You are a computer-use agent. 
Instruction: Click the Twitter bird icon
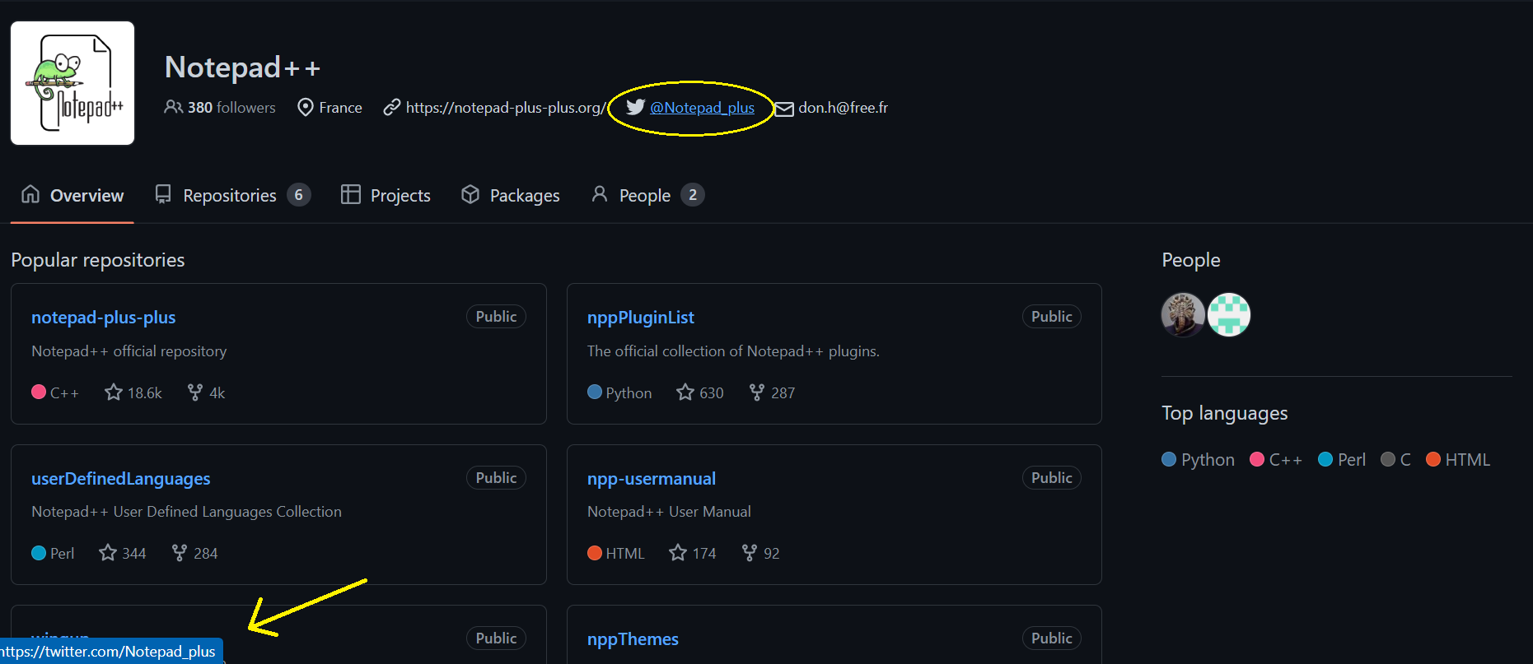635,107
